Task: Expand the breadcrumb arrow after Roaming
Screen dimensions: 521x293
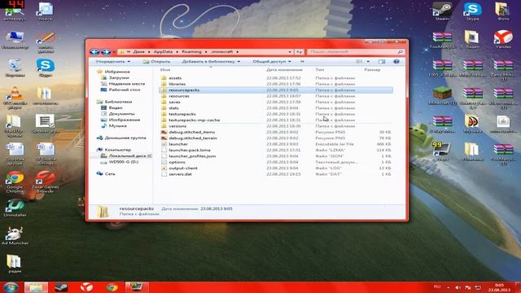Action: pyautogui.click(x=206, y=52)
